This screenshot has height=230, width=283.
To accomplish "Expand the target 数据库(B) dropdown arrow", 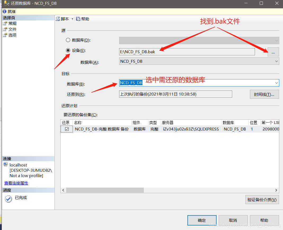I will pos(276,83).
